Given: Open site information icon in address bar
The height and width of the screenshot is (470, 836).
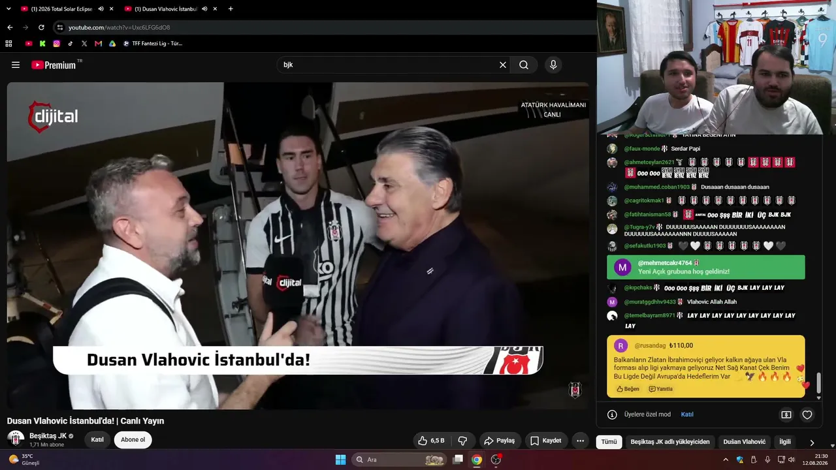Looking at the screenshot, I should [60, 27].
